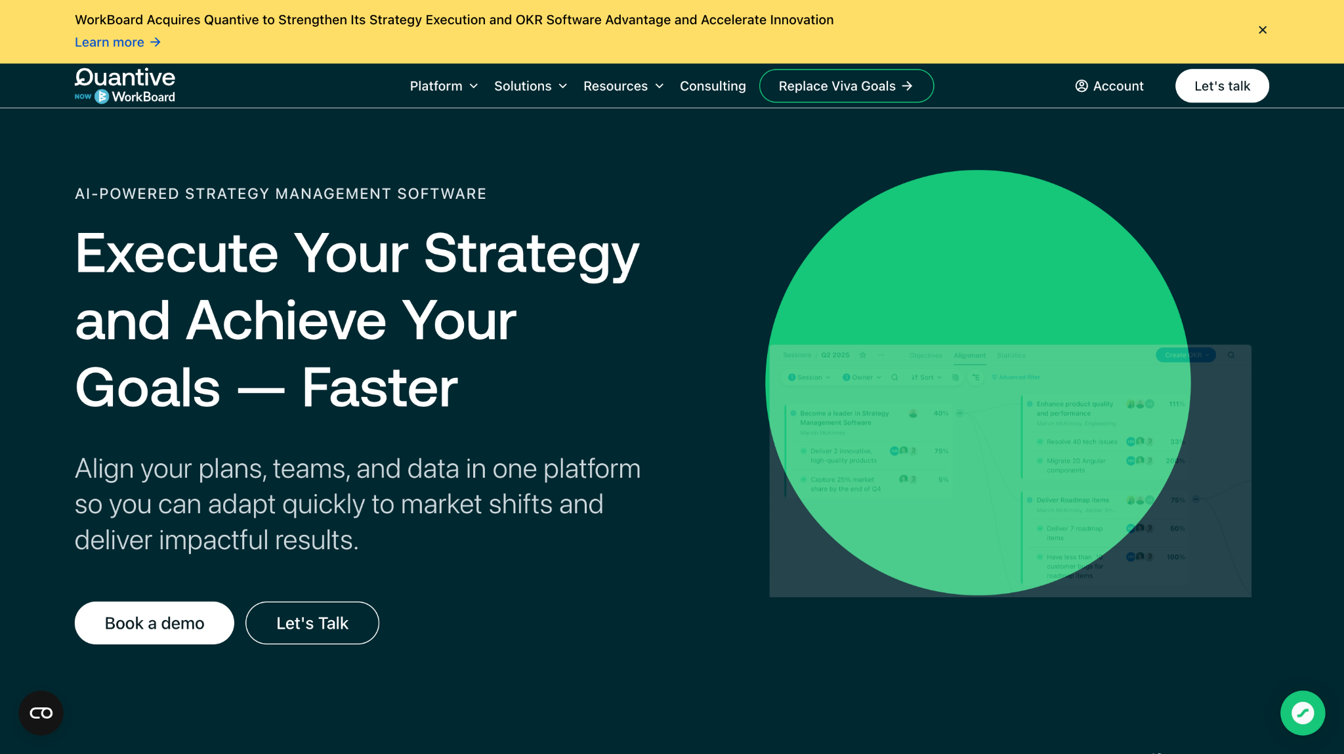The image size is (1344, 754).
Task: Click the Sort icon in the preview toolbar
Action: click(915, 377)
